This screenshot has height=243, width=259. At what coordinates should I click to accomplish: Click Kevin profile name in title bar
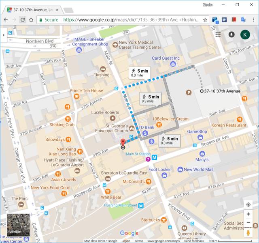tap(208, 5)
